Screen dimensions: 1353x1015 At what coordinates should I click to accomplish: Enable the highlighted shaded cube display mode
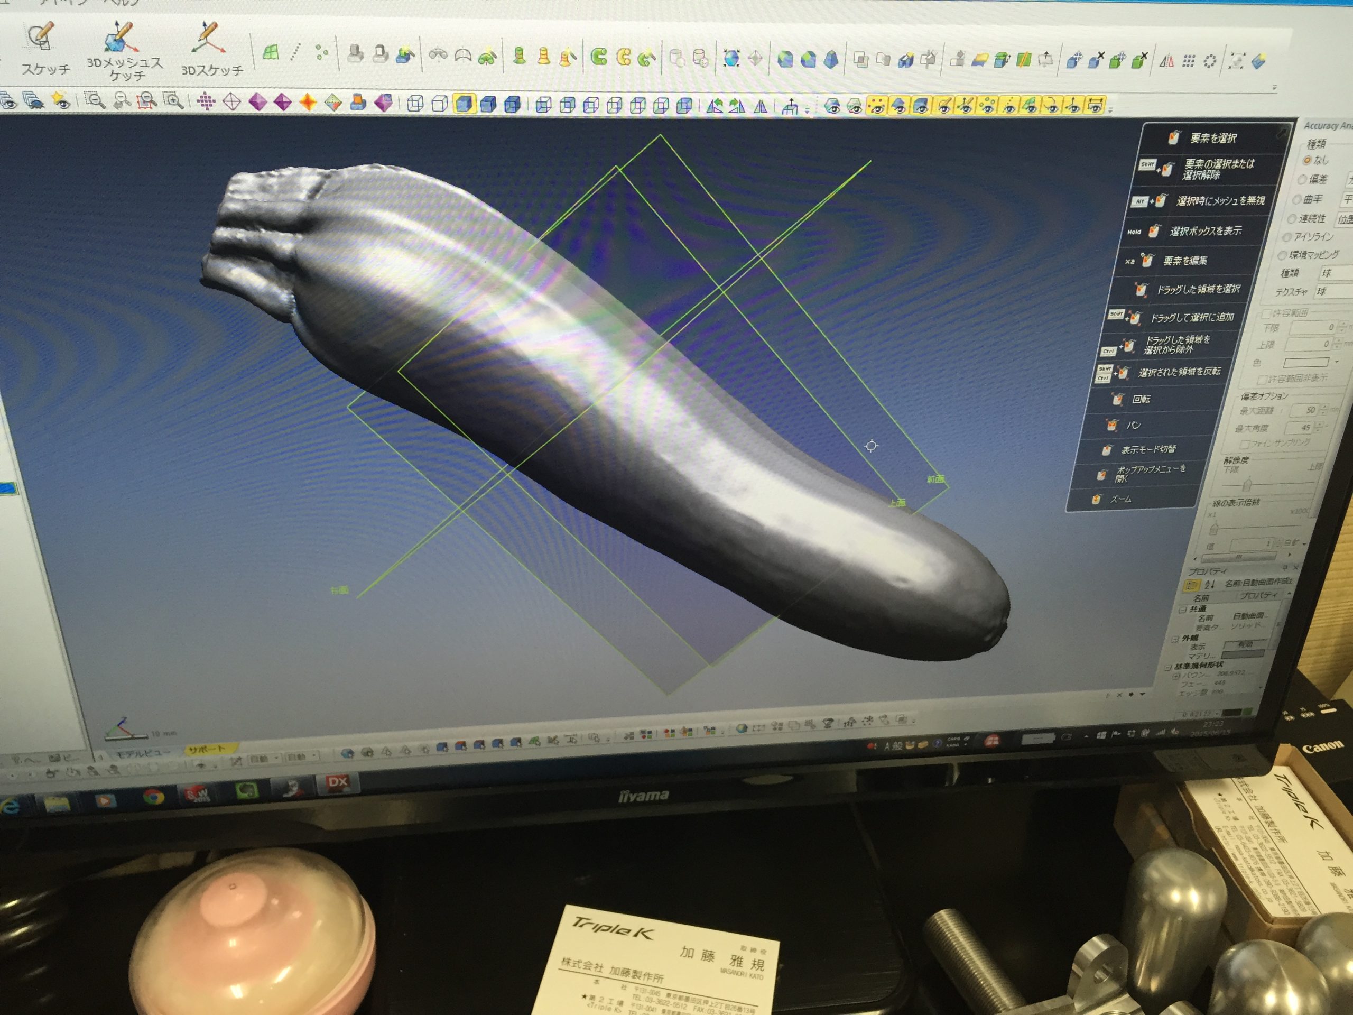(x=464, y=104)
